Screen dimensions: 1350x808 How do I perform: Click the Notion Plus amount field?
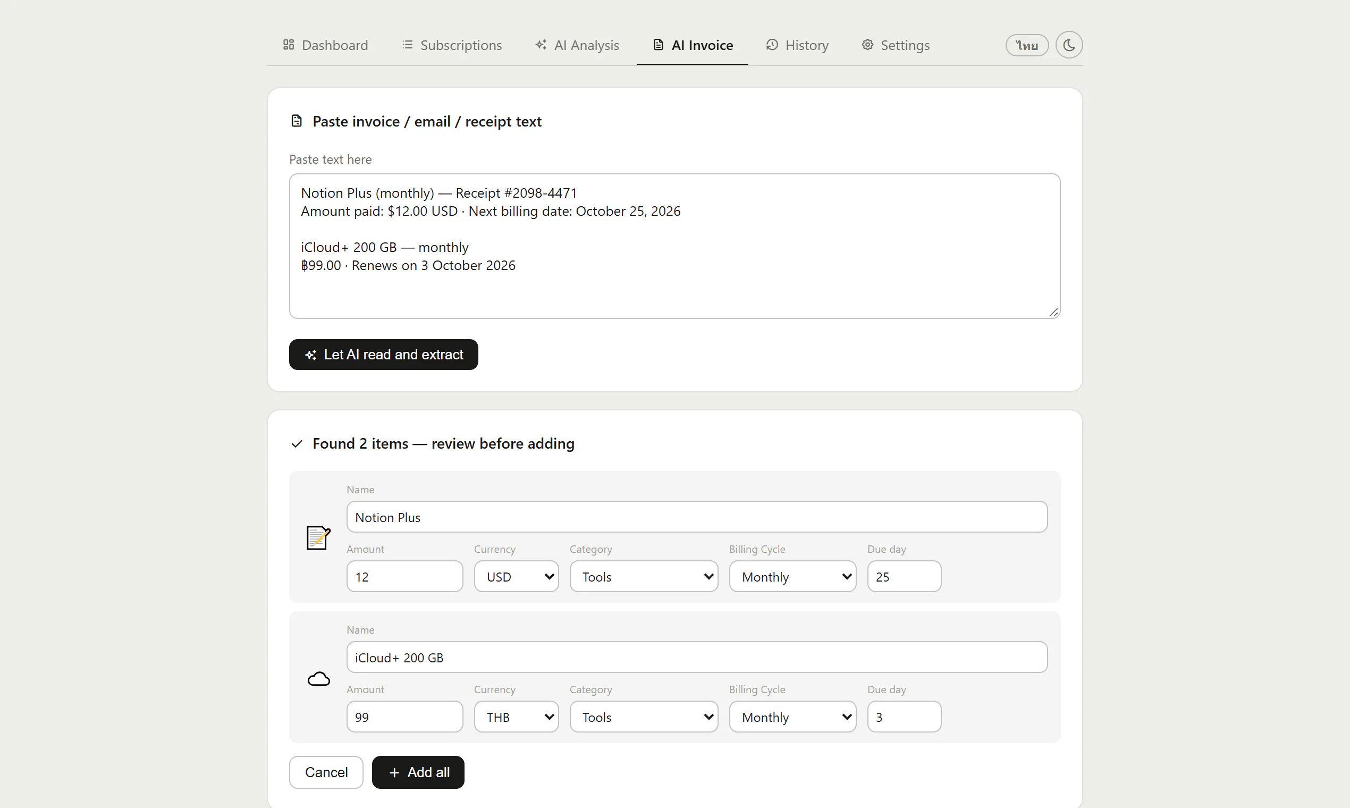[404, 576]
